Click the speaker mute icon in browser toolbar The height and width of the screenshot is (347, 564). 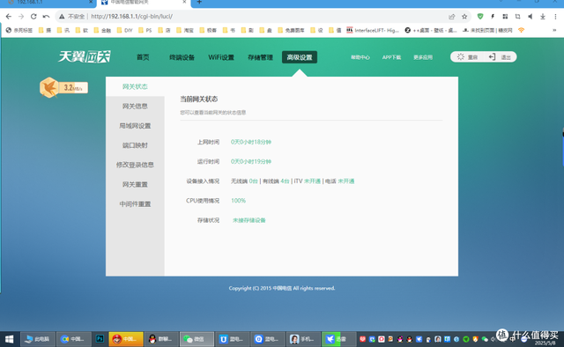pos(530,17)
